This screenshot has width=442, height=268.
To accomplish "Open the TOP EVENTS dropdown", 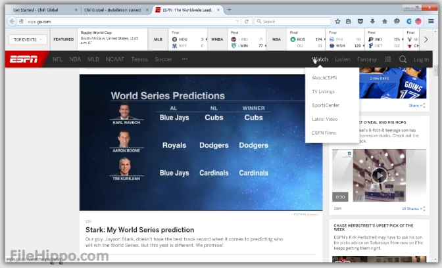I will (x=28, y=39).
